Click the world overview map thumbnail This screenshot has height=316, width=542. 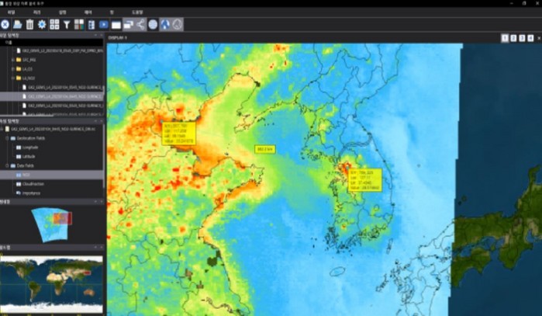coord(51,284)
